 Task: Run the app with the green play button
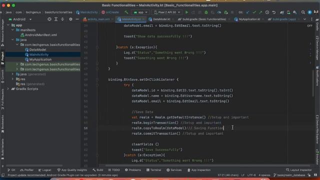coord(186,12)
